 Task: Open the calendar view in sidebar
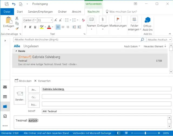click(x=5, y=97)
